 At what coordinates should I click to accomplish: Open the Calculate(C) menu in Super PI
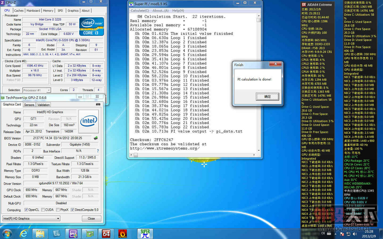(x=140, y=10)
